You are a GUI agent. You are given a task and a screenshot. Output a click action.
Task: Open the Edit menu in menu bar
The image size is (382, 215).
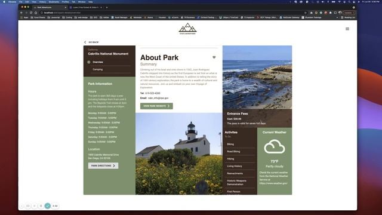pyautogui.click(x=27, y=2)
